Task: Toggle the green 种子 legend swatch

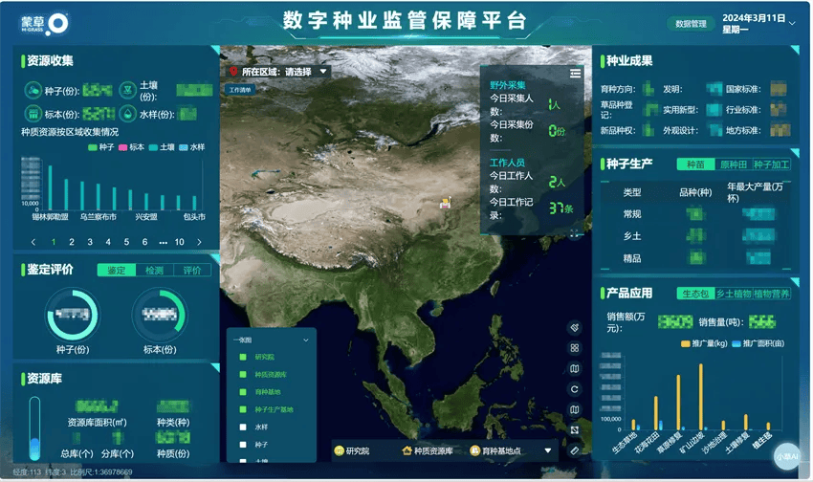Action: click(x=92, y=147)
